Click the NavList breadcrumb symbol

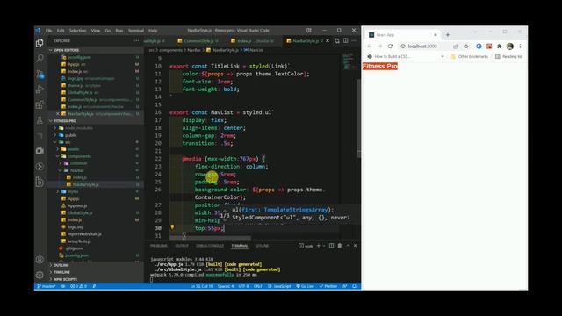254,50
